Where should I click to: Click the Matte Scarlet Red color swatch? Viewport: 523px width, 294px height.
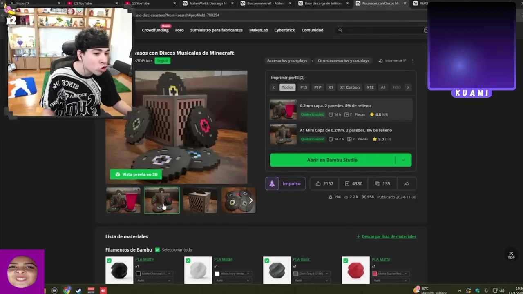[x=375, y=274]
